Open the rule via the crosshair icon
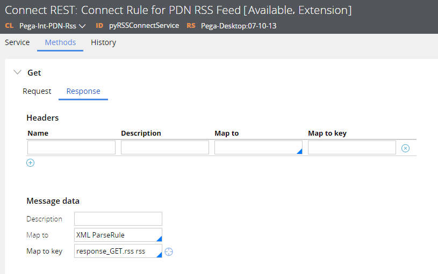The image size is (438, 274). [169, 251]
